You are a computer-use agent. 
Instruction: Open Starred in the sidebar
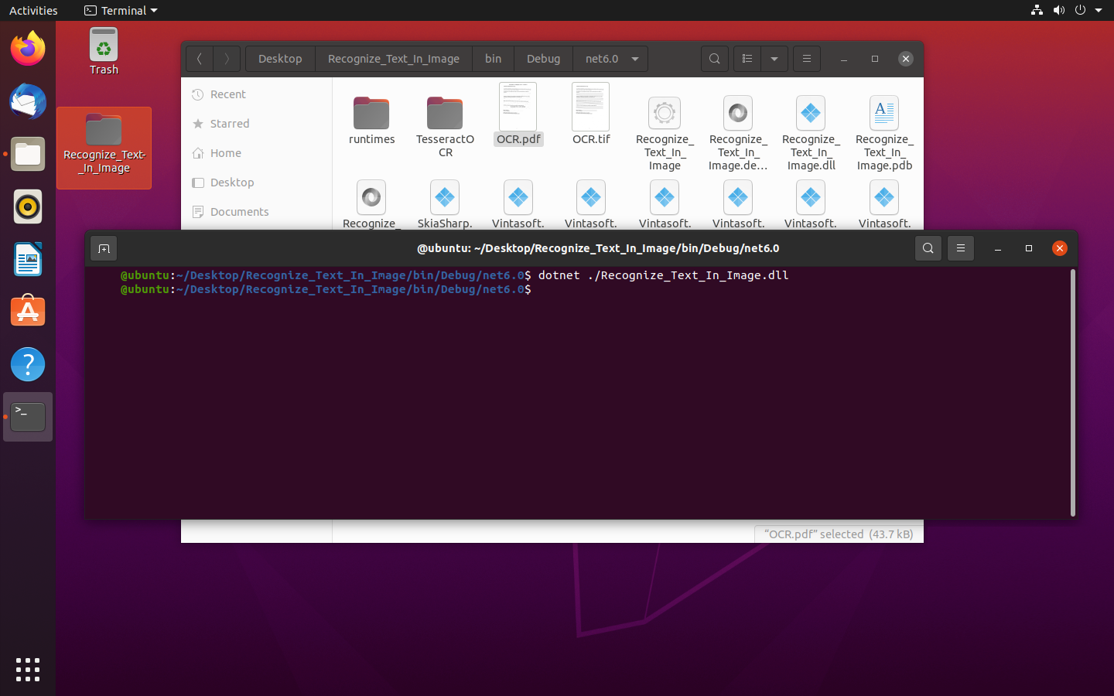click(229, 124)
